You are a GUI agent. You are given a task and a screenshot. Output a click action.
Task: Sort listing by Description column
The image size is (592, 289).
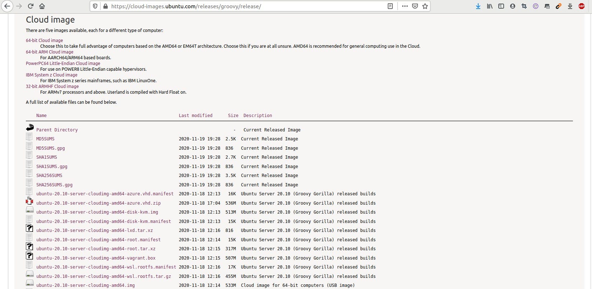[258, 116]
